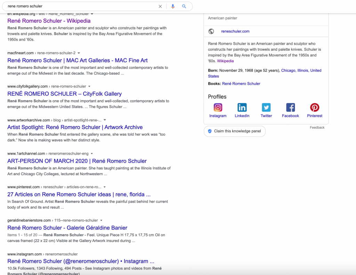Click the Claim this knowledge panel button
The width and height of the screenshot is (356, 275).
pyautogui.click(x=235, y=131)
